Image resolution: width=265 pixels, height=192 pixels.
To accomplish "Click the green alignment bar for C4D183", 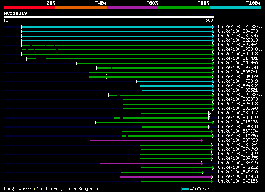I will [176, 181].
